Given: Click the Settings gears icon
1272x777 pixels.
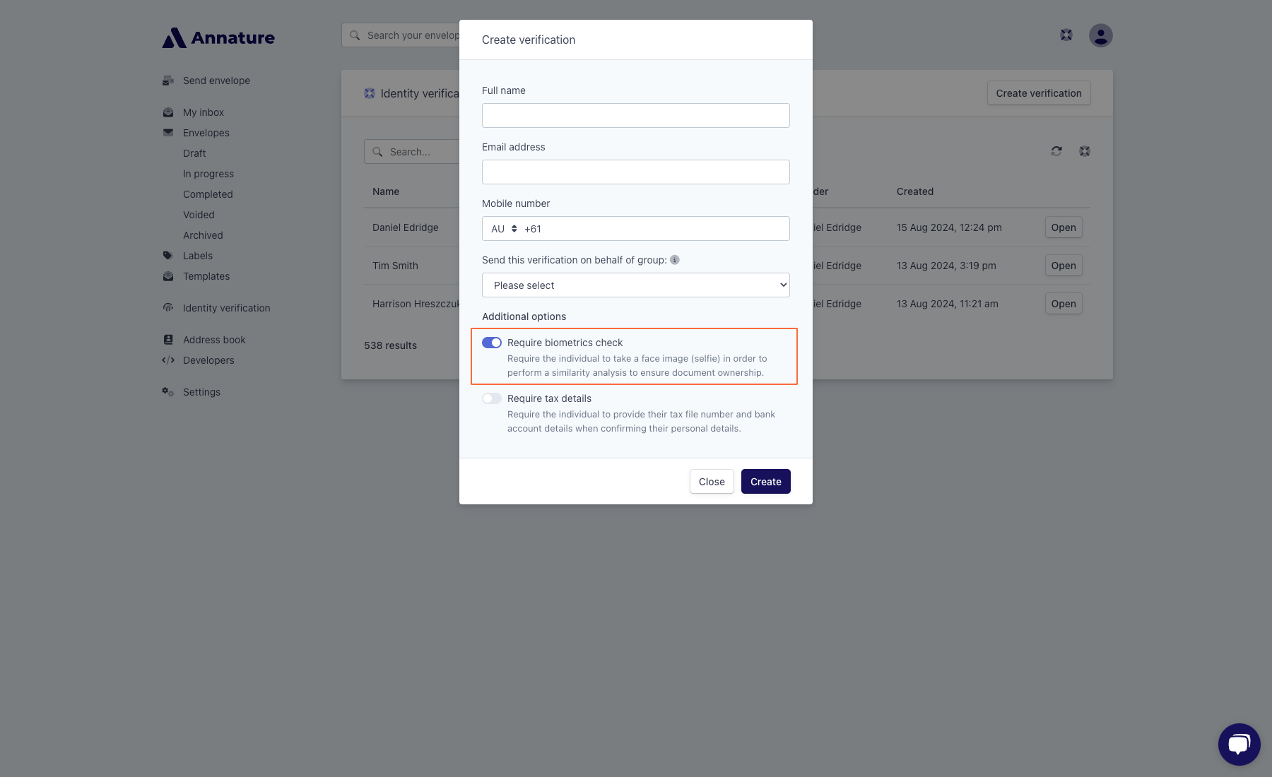Looking at the screenshot, I should point(168,392).
